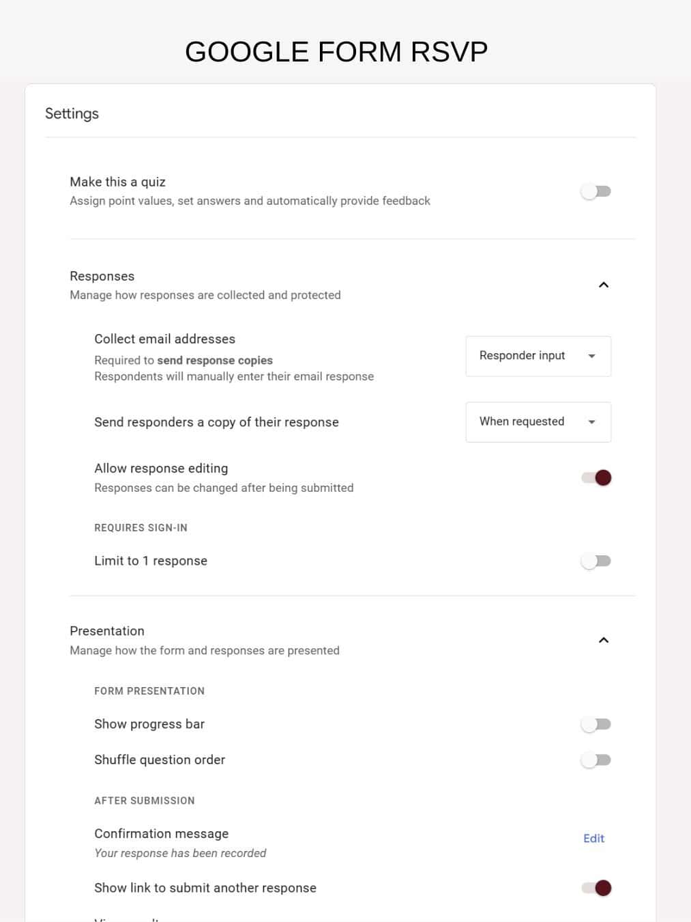The width and height of the screenshot is (691, 922).
Task: Collapse the Presentation section chevron
Action: click(x=603, y=640)
